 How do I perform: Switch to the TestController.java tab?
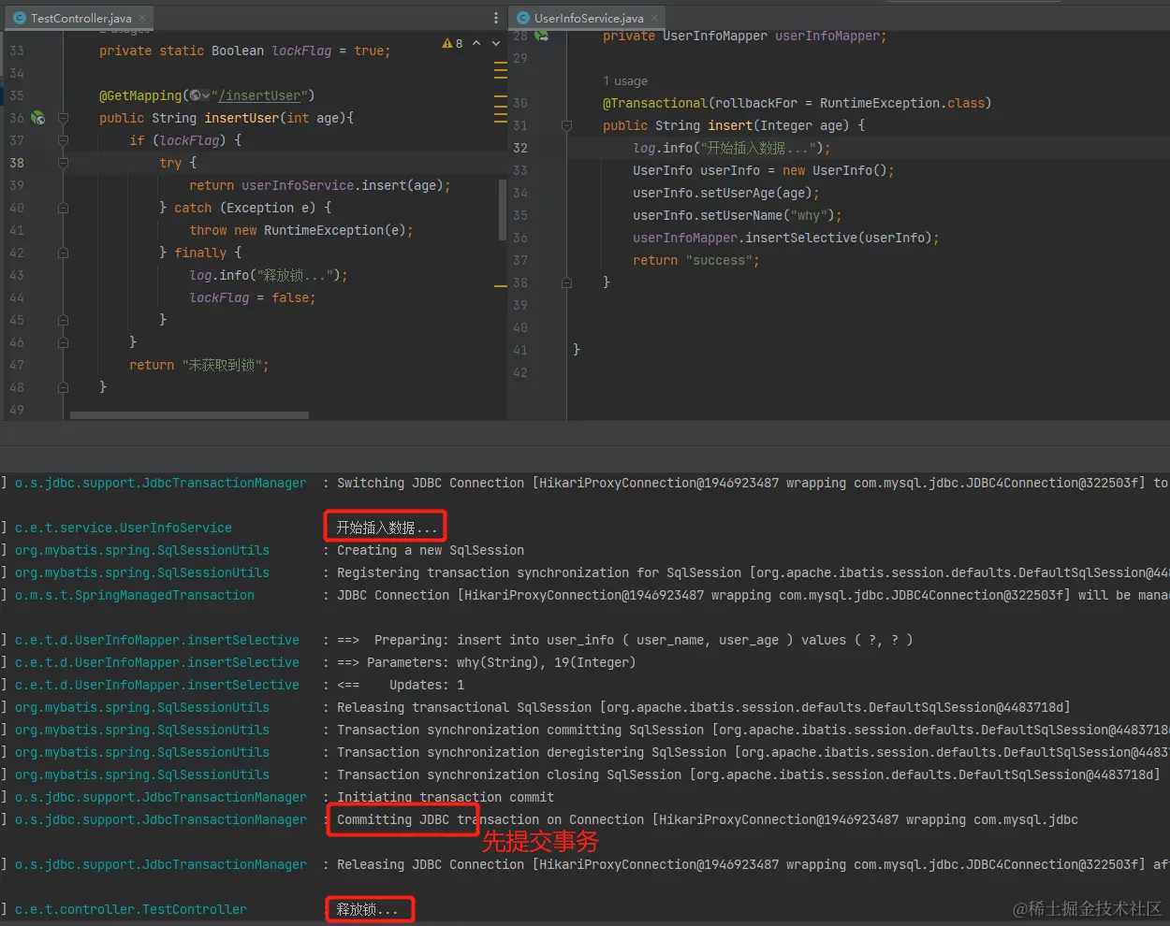pos(80,18)
